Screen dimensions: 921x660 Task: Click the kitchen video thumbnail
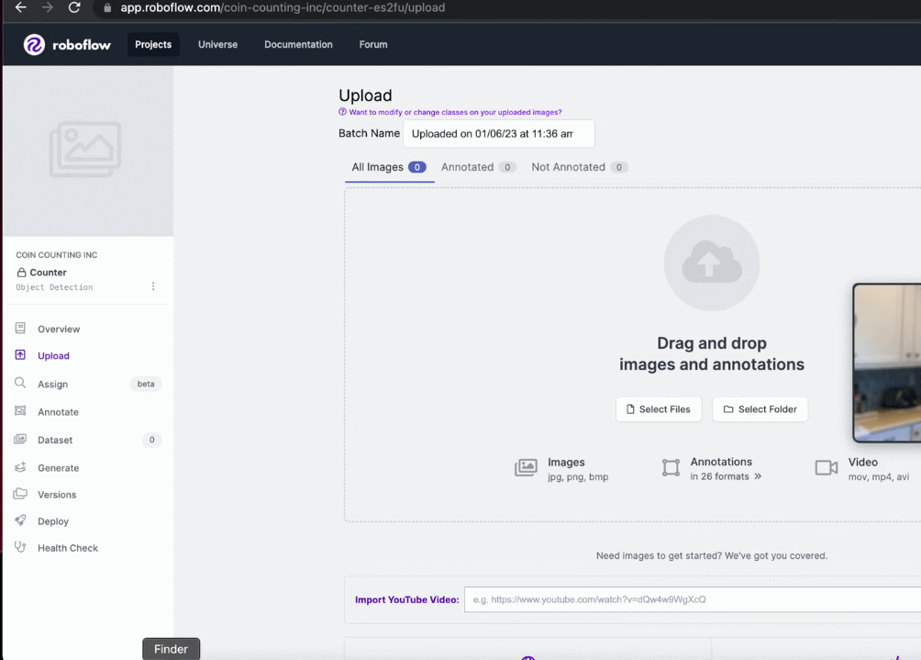tap(887, 363)
